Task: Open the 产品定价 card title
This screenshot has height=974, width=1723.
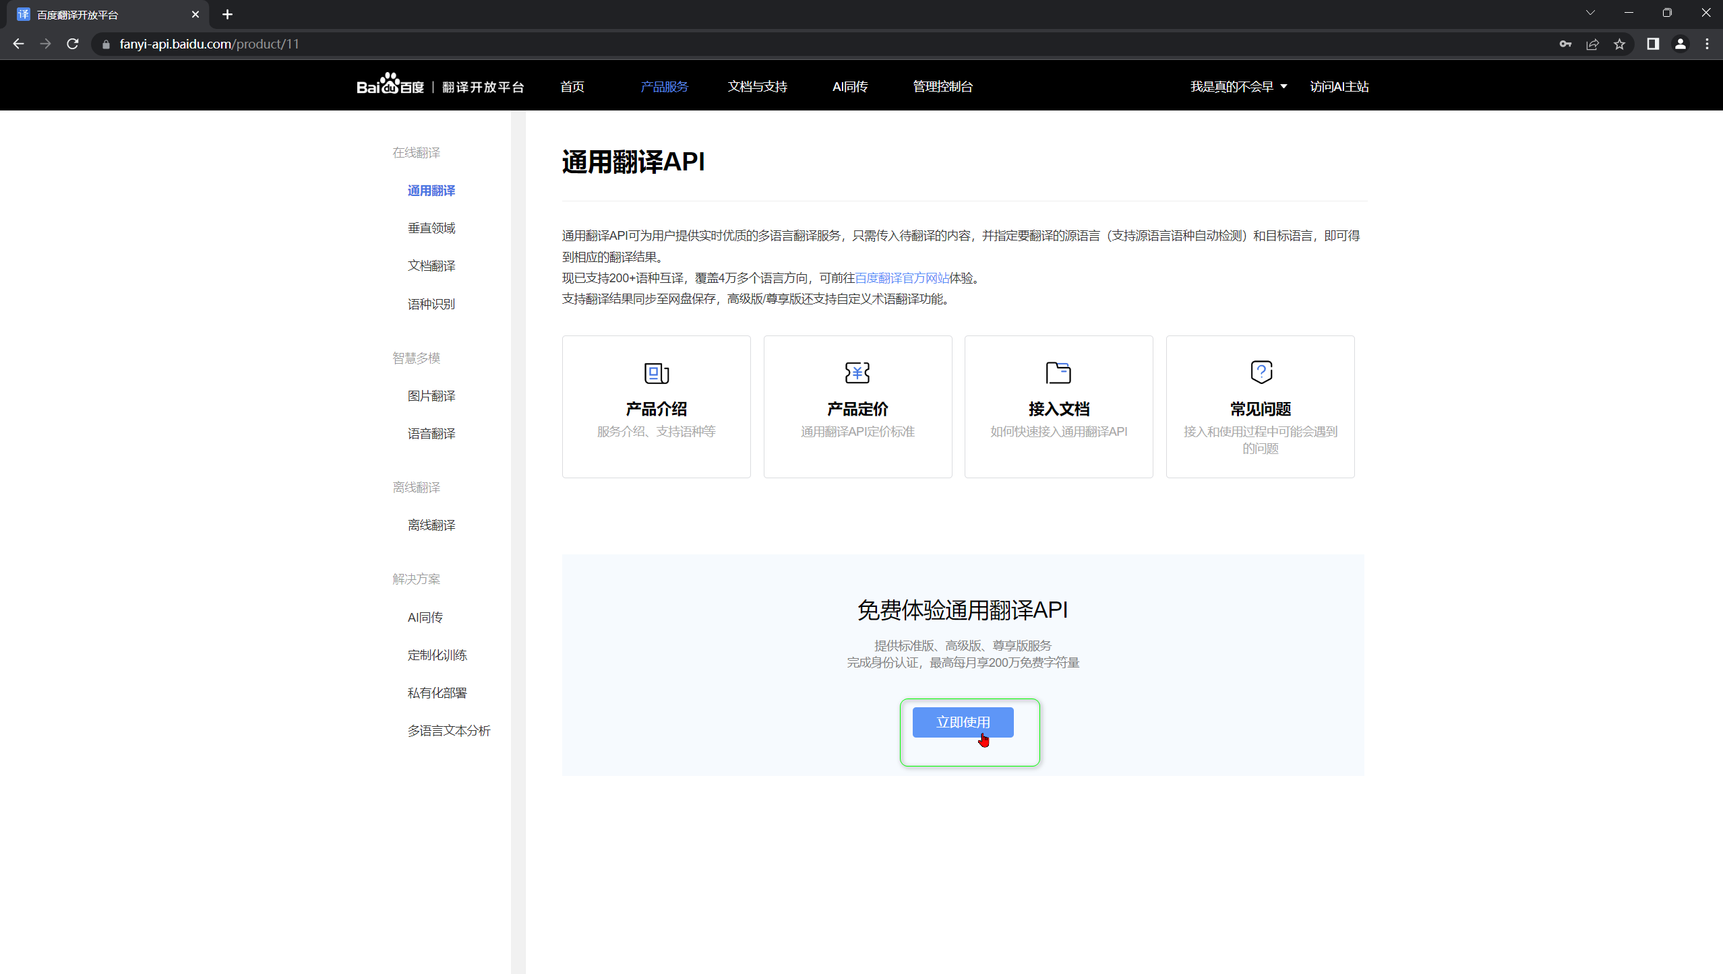Action: click(x=857, y=409)
